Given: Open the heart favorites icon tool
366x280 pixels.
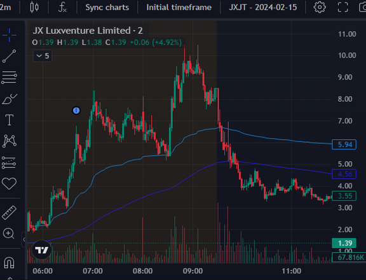Looking at the screenshot, I should click(x=9, y=183).
